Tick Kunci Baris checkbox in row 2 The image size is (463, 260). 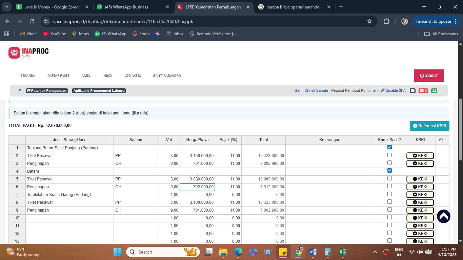click(389, 155)
